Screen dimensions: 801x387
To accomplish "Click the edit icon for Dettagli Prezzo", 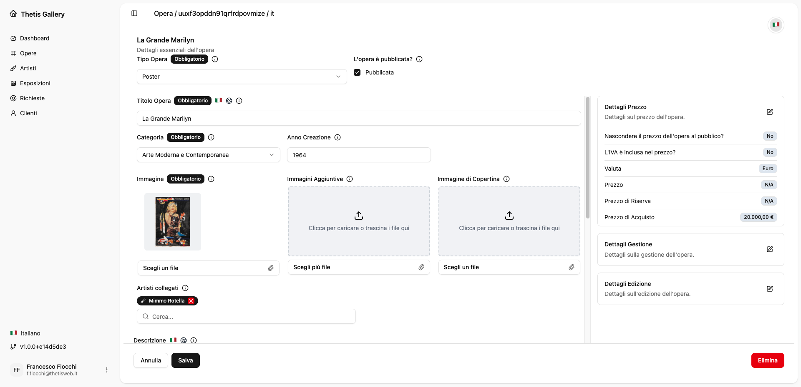I will click(770, 112).
